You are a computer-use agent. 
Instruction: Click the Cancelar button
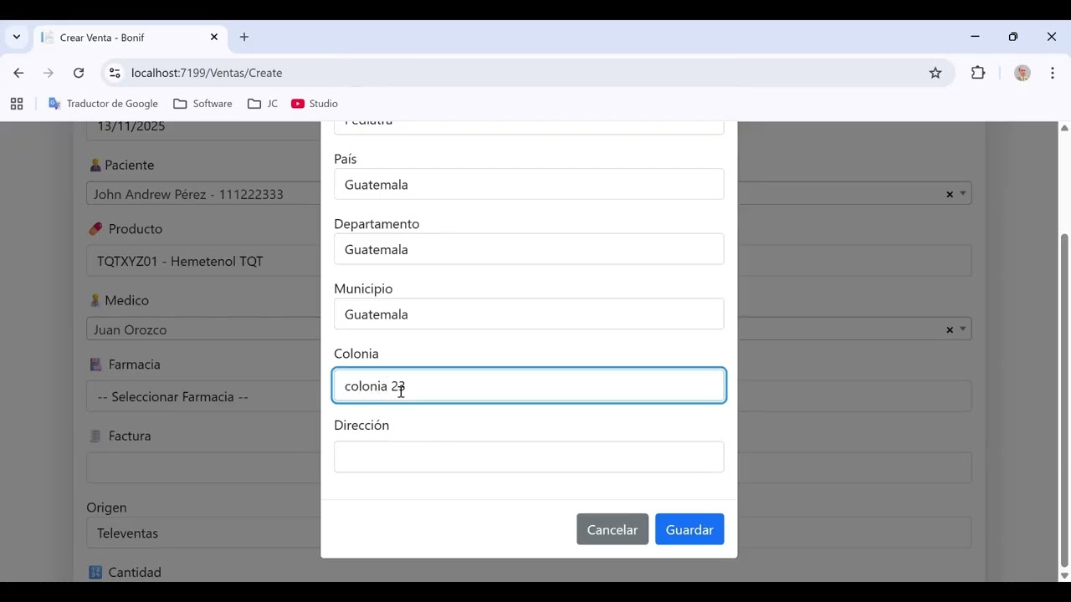pyautogui.click(x=612, y=529)
